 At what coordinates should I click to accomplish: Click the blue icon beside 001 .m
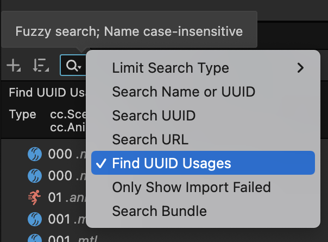coord(35,219)
